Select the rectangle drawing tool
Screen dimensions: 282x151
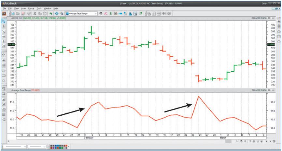[x=4, y=75]
